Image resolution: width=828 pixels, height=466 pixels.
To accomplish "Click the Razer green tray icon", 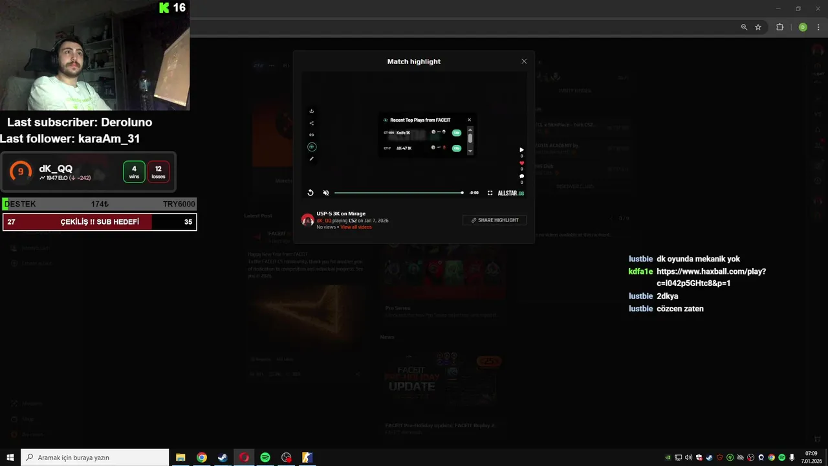I will pos(730,458).
